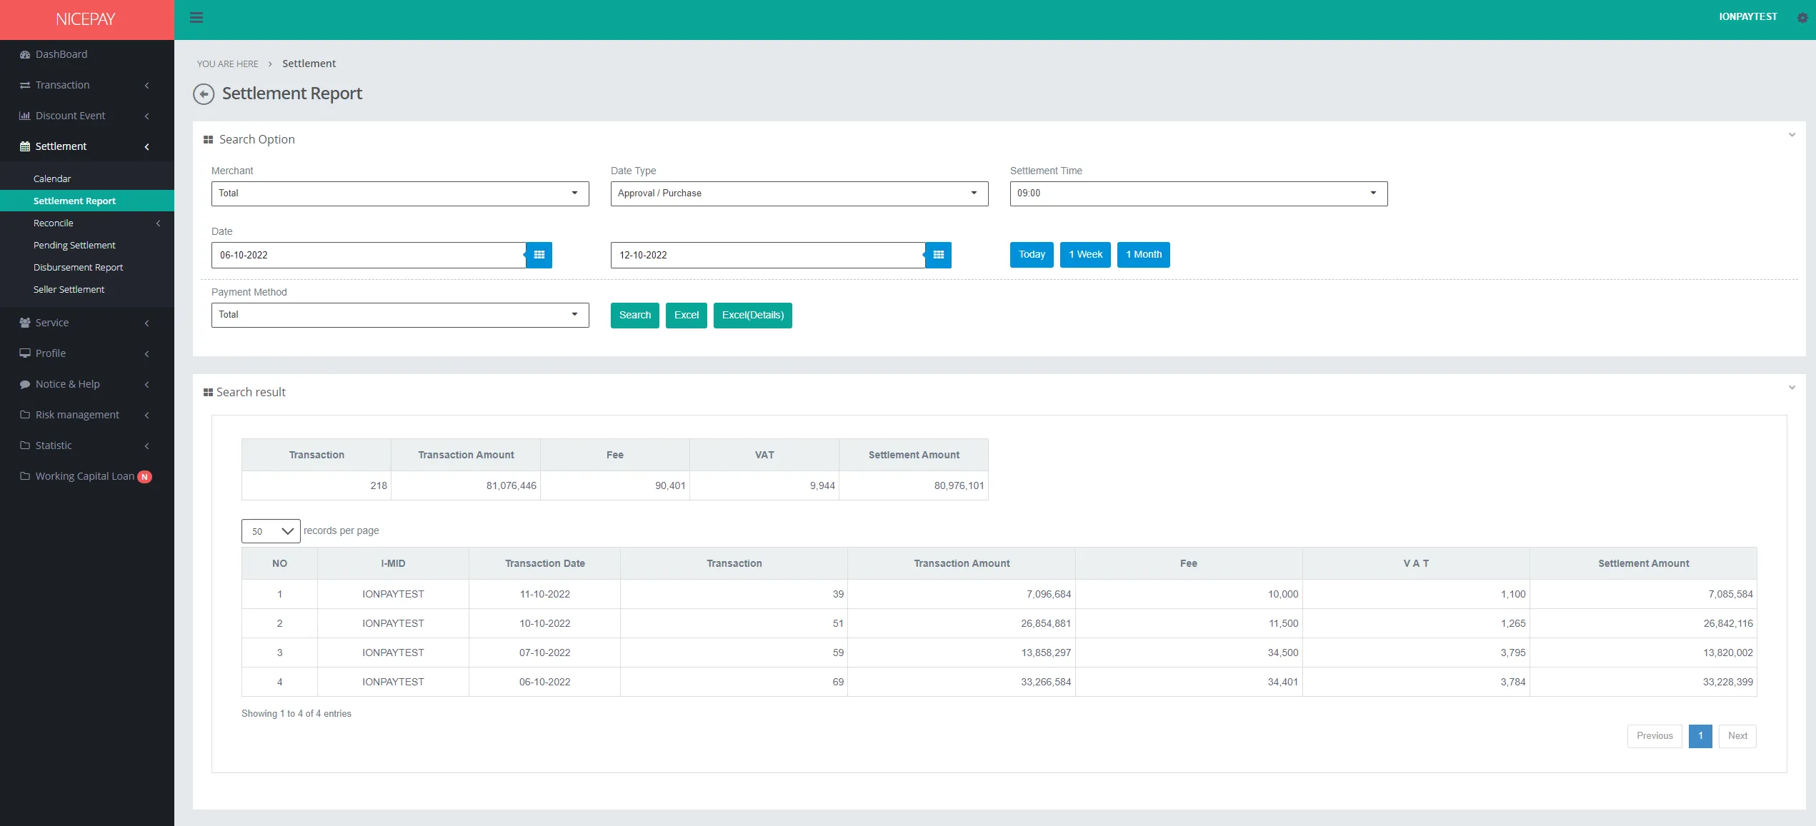Click settlement amount 26,842,116
This screenshot has height=826, width=1816.
click(x=1728, y=624)
